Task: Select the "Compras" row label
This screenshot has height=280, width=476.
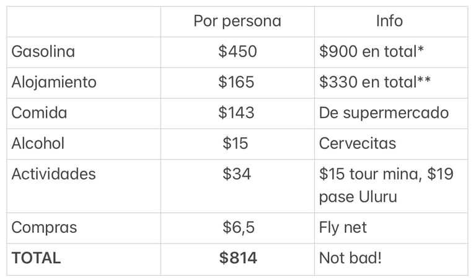Action: [44, 227]
